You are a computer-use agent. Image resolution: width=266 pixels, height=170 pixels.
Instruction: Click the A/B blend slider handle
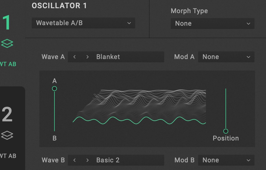coord(54,89)
